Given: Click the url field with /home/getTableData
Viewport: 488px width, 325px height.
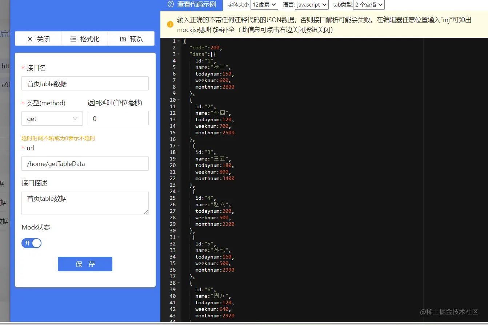Looking at the screenshot, I should coord(85,163).
